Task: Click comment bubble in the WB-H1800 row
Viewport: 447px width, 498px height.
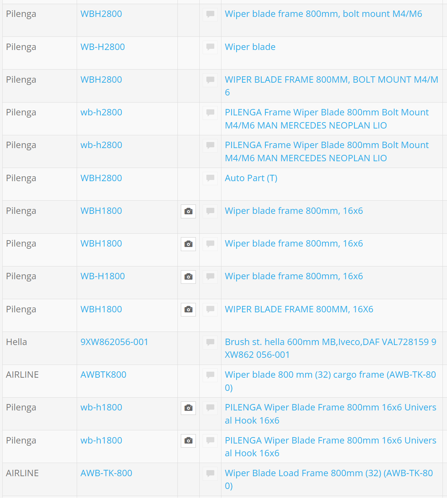Action: (210, 277)
